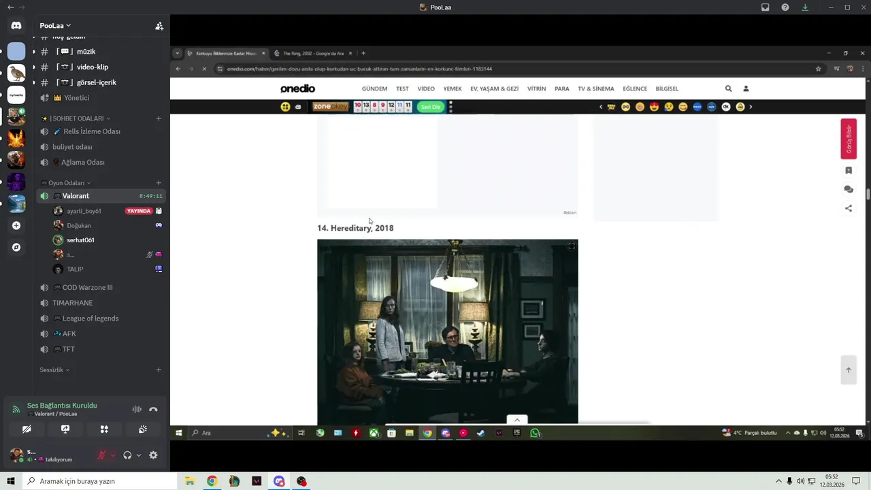The width and height of the screenshot is (871, 490).
Task: Open GÜNDEM menu on onedio
Action: (374, 88)
